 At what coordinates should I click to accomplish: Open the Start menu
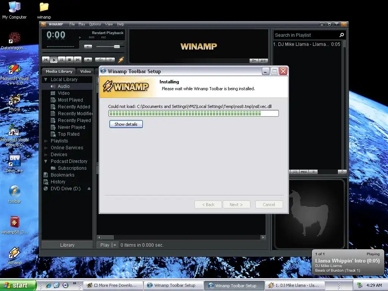(x=18, y=285)
